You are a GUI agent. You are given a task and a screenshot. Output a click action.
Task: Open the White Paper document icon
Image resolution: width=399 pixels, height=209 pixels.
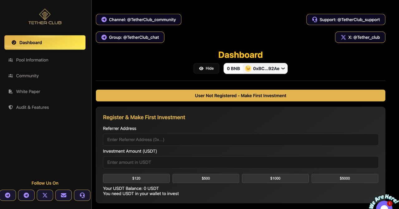pyautogui.click(x=10, y=91)
